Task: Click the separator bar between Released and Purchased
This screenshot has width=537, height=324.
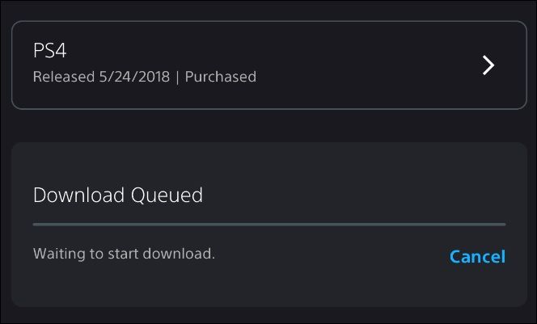Action: pos(180,78)
